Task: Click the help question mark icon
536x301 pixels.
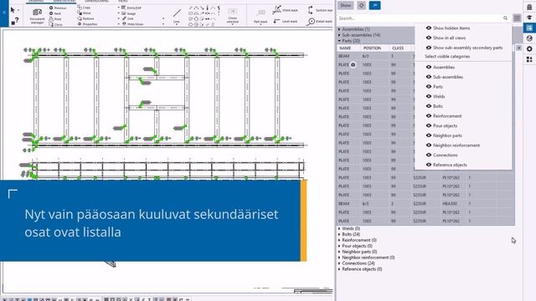Action: [x=17, y=20]
